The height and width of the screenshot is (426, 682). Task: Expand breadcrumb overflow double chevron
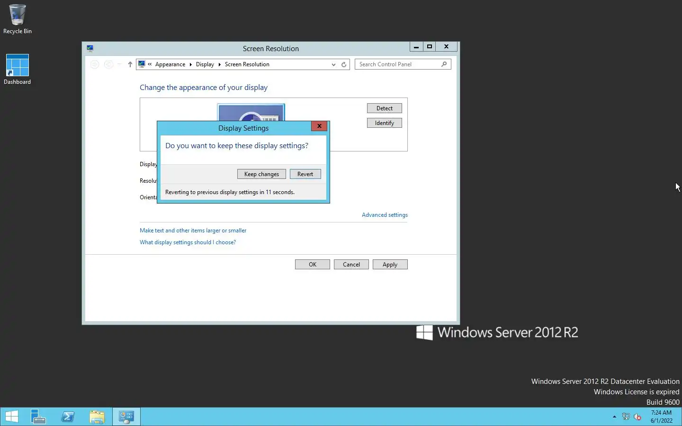pos(150,64)
